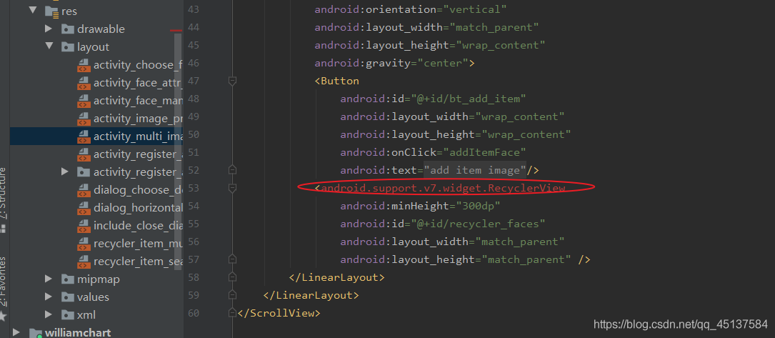Click line number 53 in gutter
This screenshot has height=338, width=775.
click(x=194, y=188)
